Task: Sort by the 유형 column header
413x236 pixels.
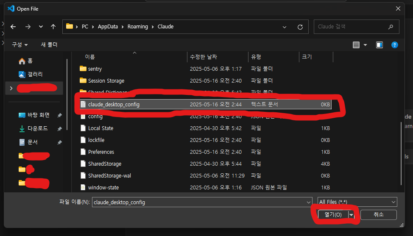Action: click(x=256, y=57)
